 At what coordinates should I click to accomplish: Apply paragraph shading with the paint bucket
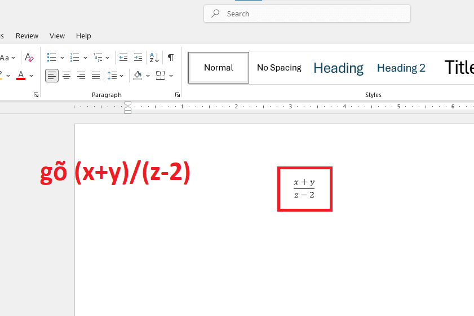[138, 76]
